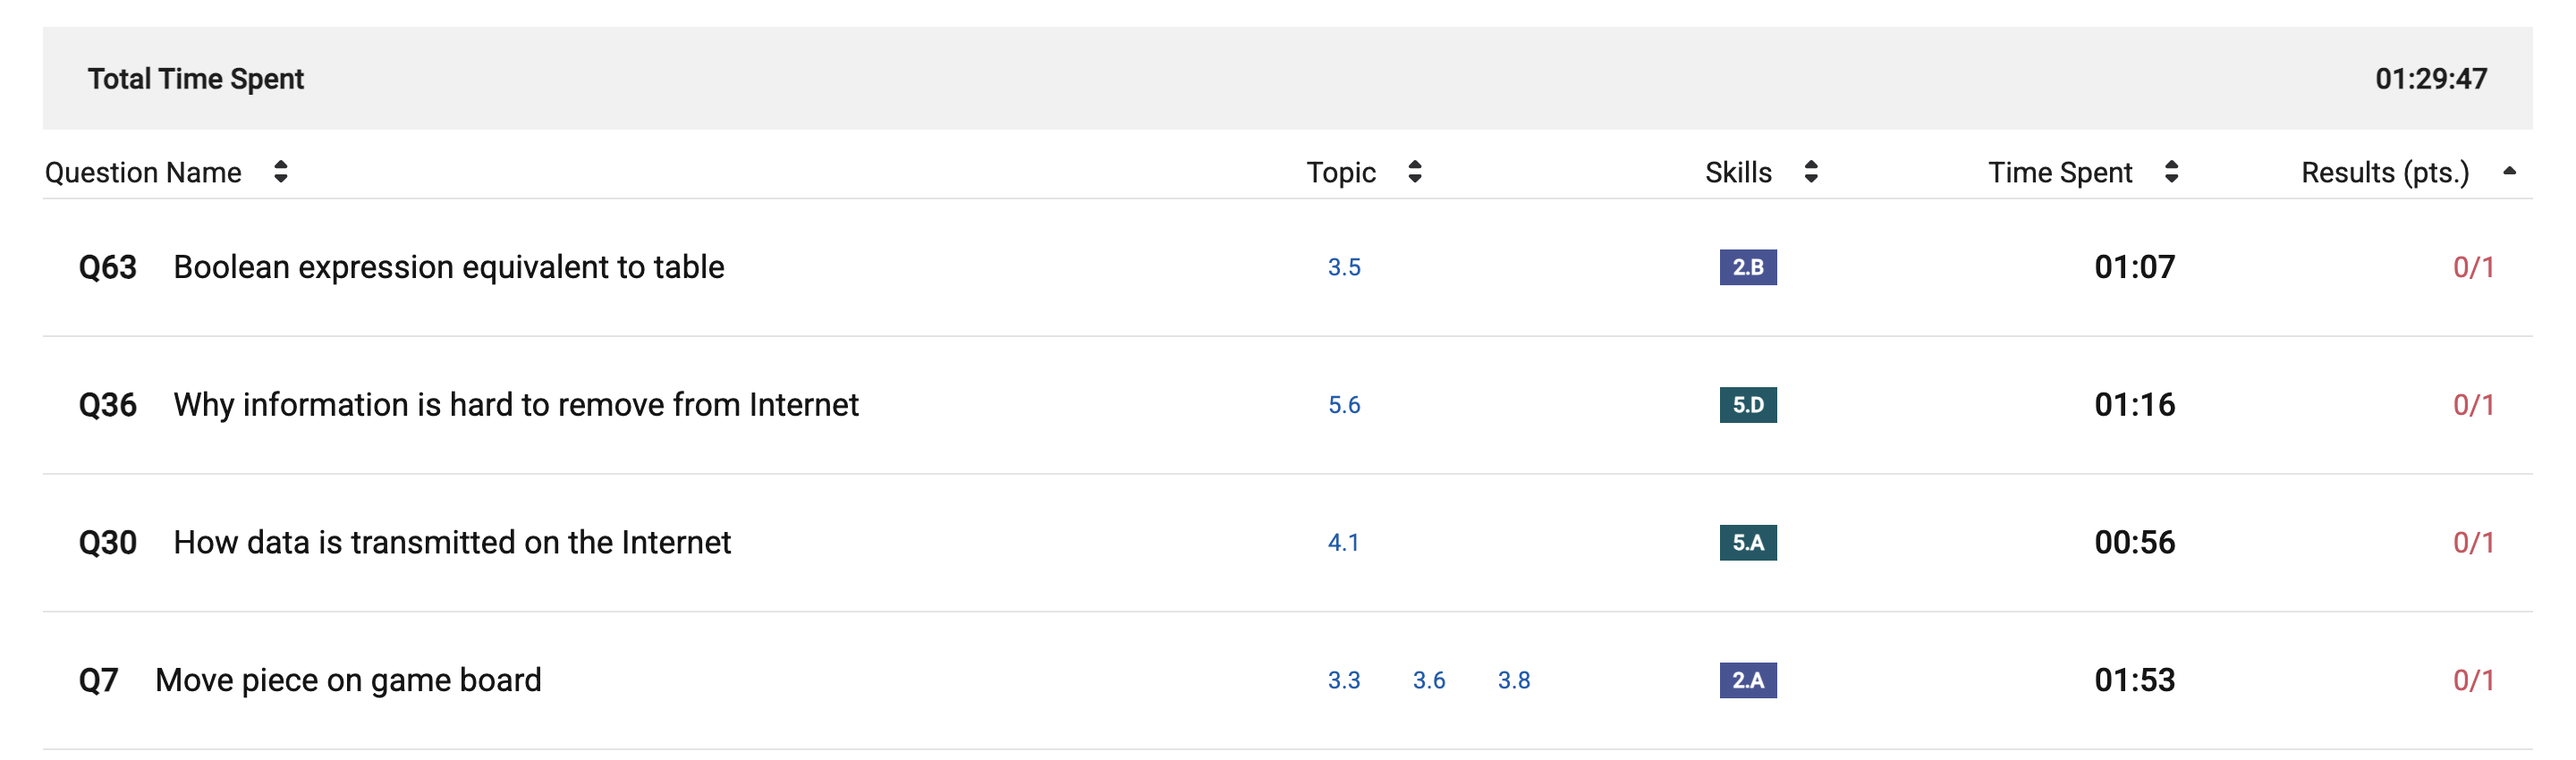Toggle the Skills column sort arrows

coord(1811,172)
